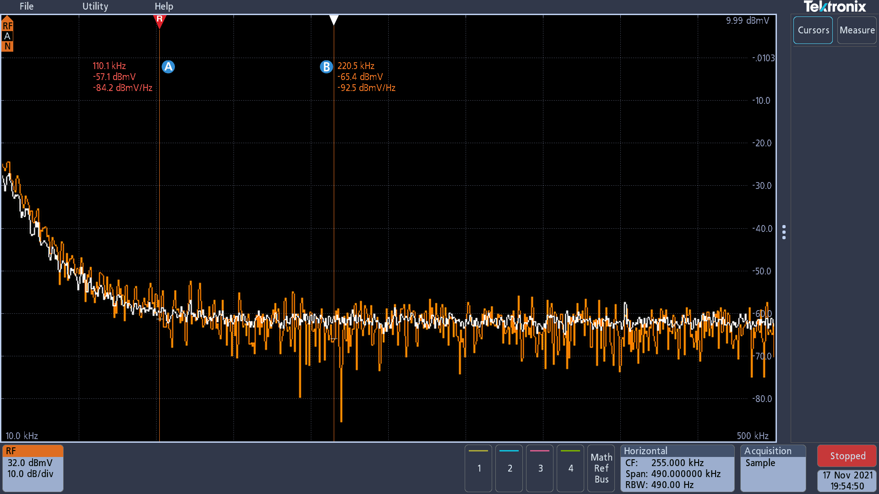This screenshot has width=879, height=494.
Task: Open the Acquisition settings badge
Action: tap(773, 468)
